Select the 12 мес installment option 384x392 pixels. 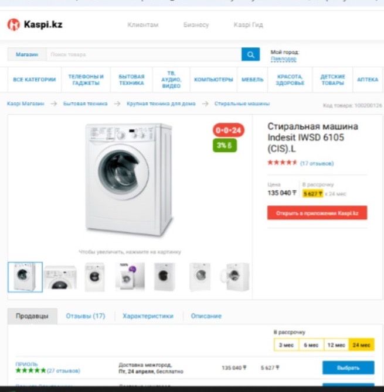[x=336, y=345]
